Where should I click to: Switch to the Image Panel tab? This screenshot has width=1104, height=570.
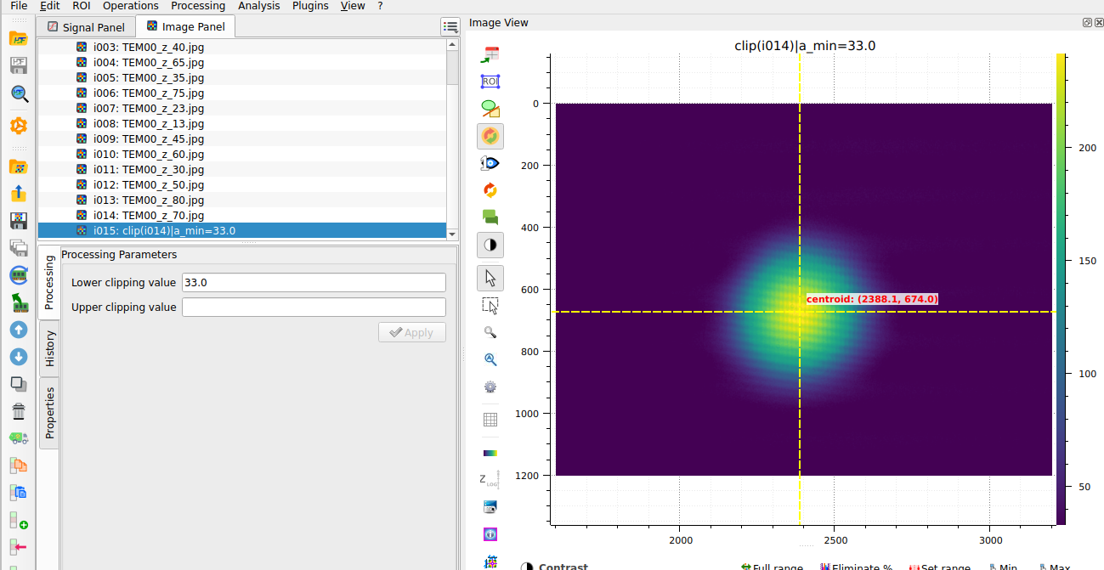coord(185,26)
